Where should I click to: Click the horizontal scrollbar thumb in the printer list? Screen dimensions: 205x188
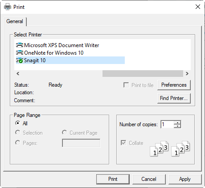(x=143, y=73)
